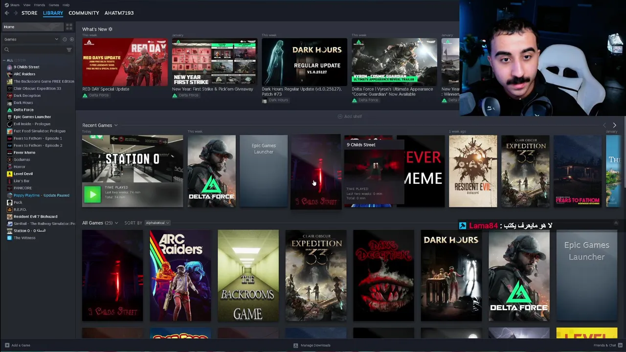The height and width of the screenshot is (352, 626).
Task: Open Resident Evil 7 Biohazard recent game cover
Action: click(473, 171)
